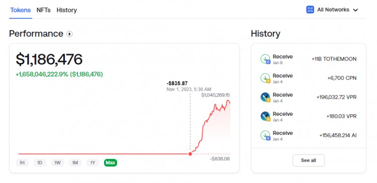Click the VPR token icon for +196,032.72

(265, 97)
